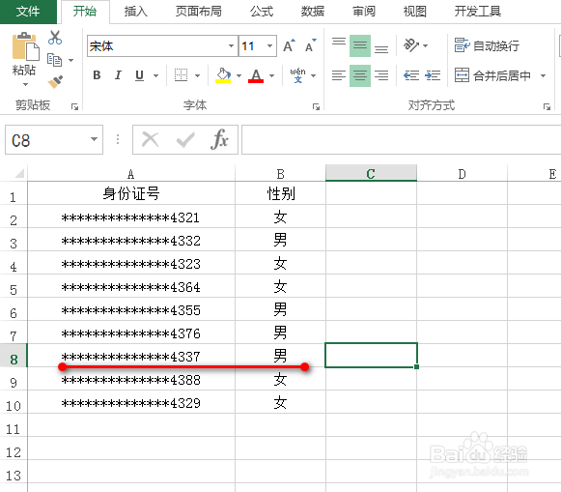Increase font size with large A icon
The height and width of the screenshot is (492, 561).
[x=289, y=45]
